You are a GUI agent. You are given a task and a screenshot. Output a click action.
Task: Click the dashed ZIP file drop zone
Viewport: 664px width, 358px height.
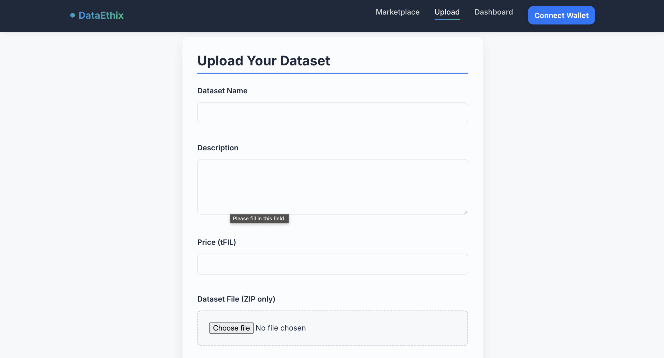point(389,328)
